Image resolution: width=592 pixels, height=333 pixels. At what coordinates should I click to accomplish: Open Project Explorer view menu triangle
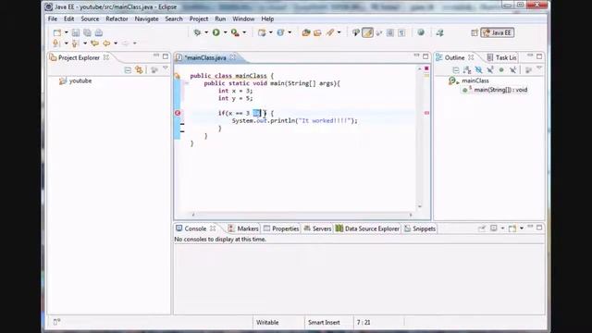[x=166, y=68]
